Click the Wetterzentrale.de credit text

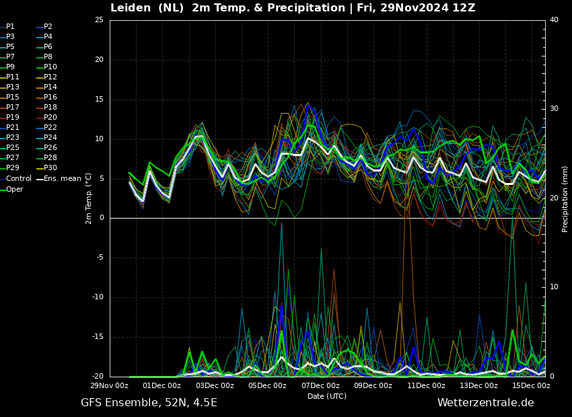pyautogui.click(x=486, y=403)
